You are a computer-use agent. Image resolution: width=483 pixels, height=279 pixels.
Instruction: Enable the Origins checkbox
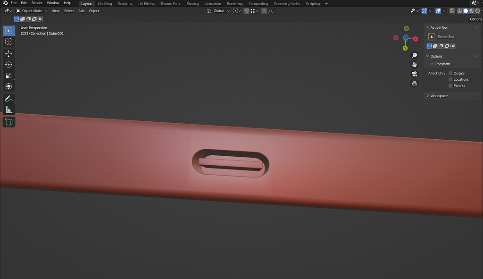point(450,73)
